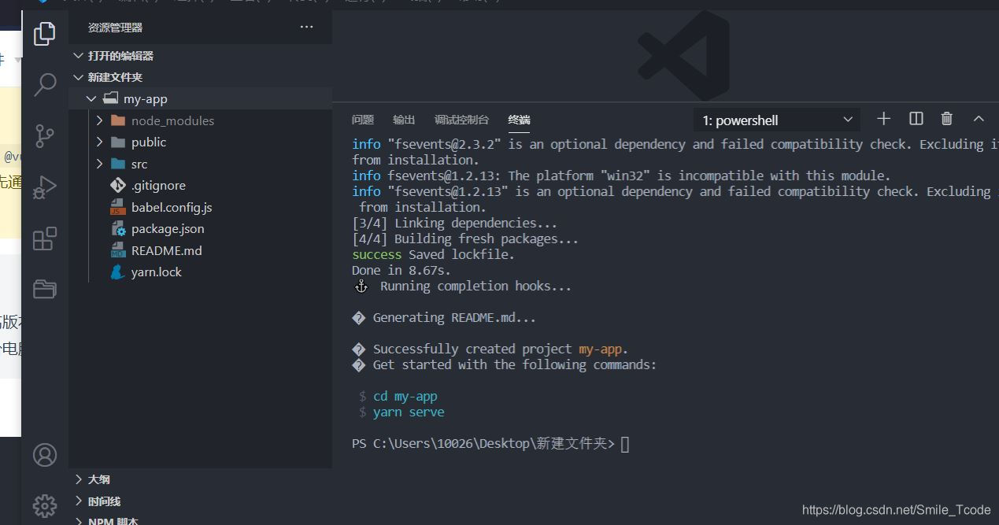Maximize the panel with up chevron
Image resolution: width=999 pixels, height=525 pixels.
tap(979, 119)
